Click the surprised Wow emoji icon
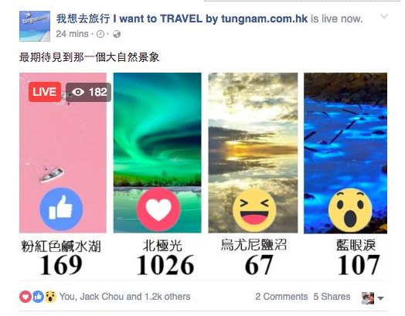The image size is (405, 316). (350, 211)
